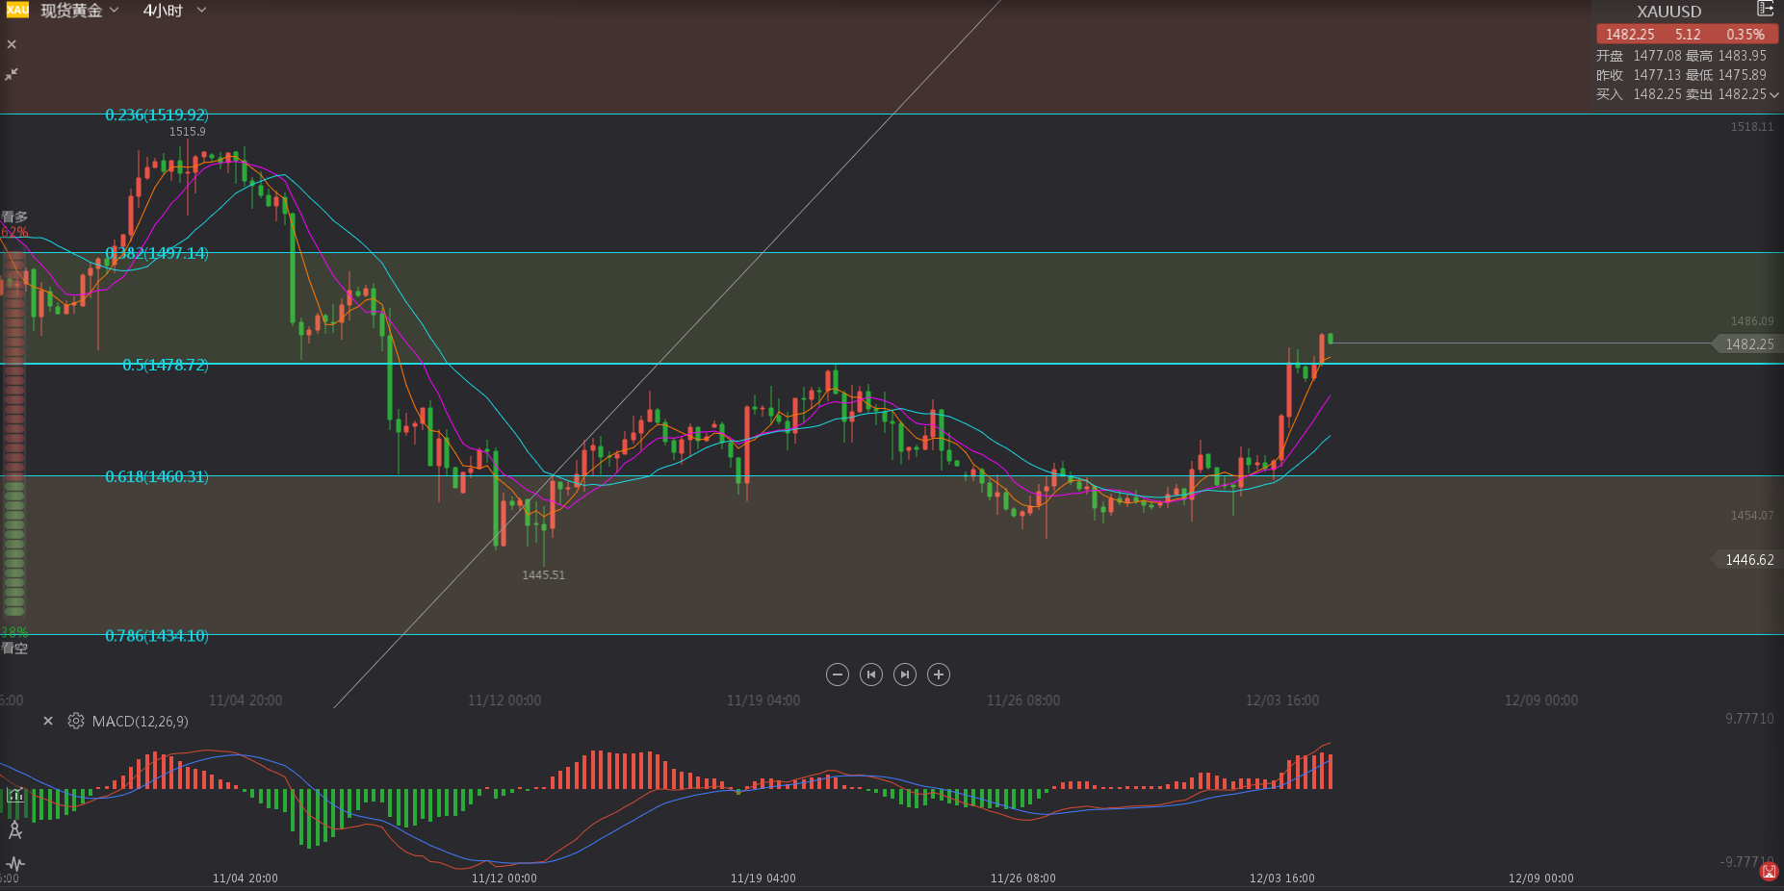This screenshot has height=891, width=1784.
Task: Select the 0.5(1478.72) Fibonacci level label
Action: [x=166, y=365]
